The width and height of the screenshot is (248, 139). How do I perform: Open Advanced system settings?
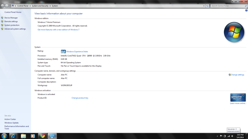coord(15,29)
